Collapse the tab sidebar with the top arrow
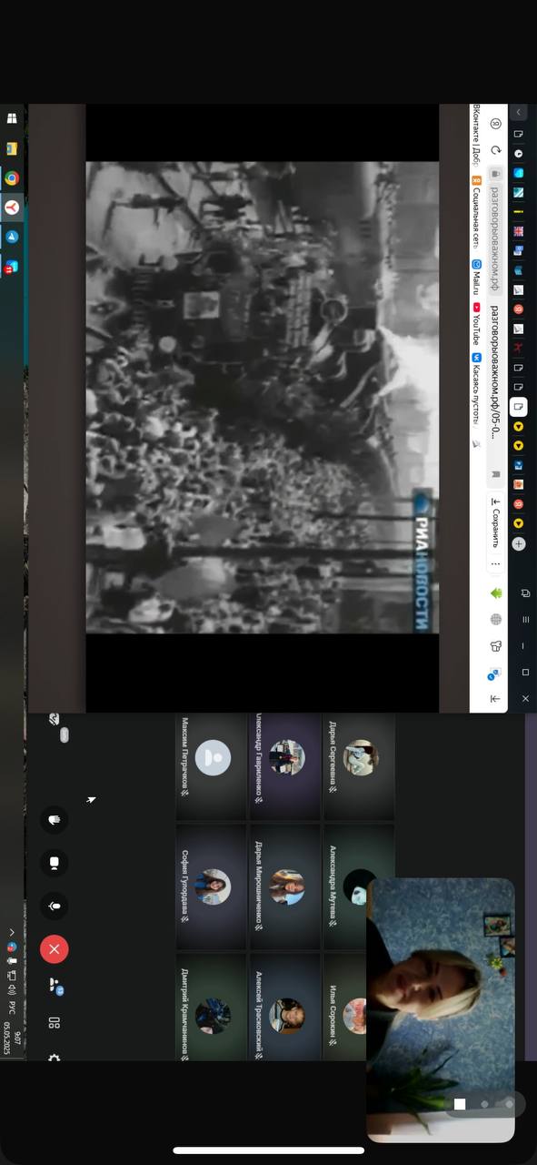This screenshot has height=1165, width=537. pyautogui.click(x=519, y=112)
